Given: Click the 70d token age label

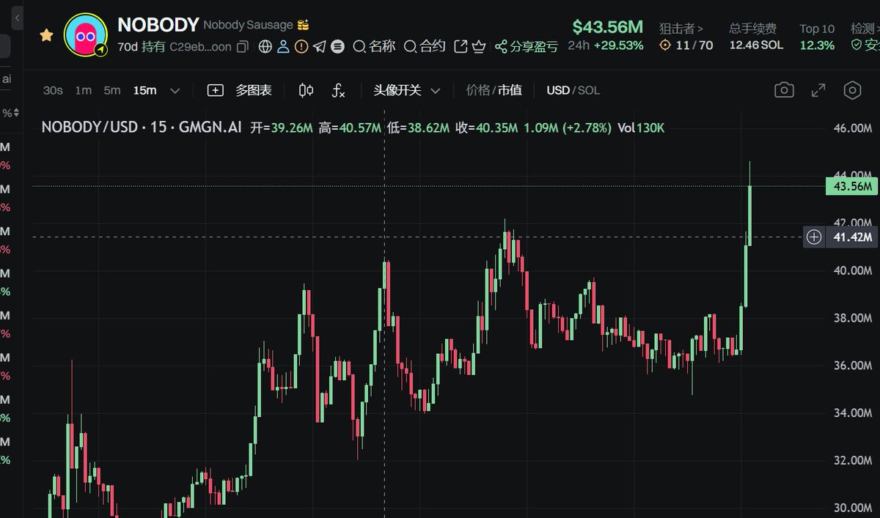Looking at the screenshot, I should coord(128,47).
